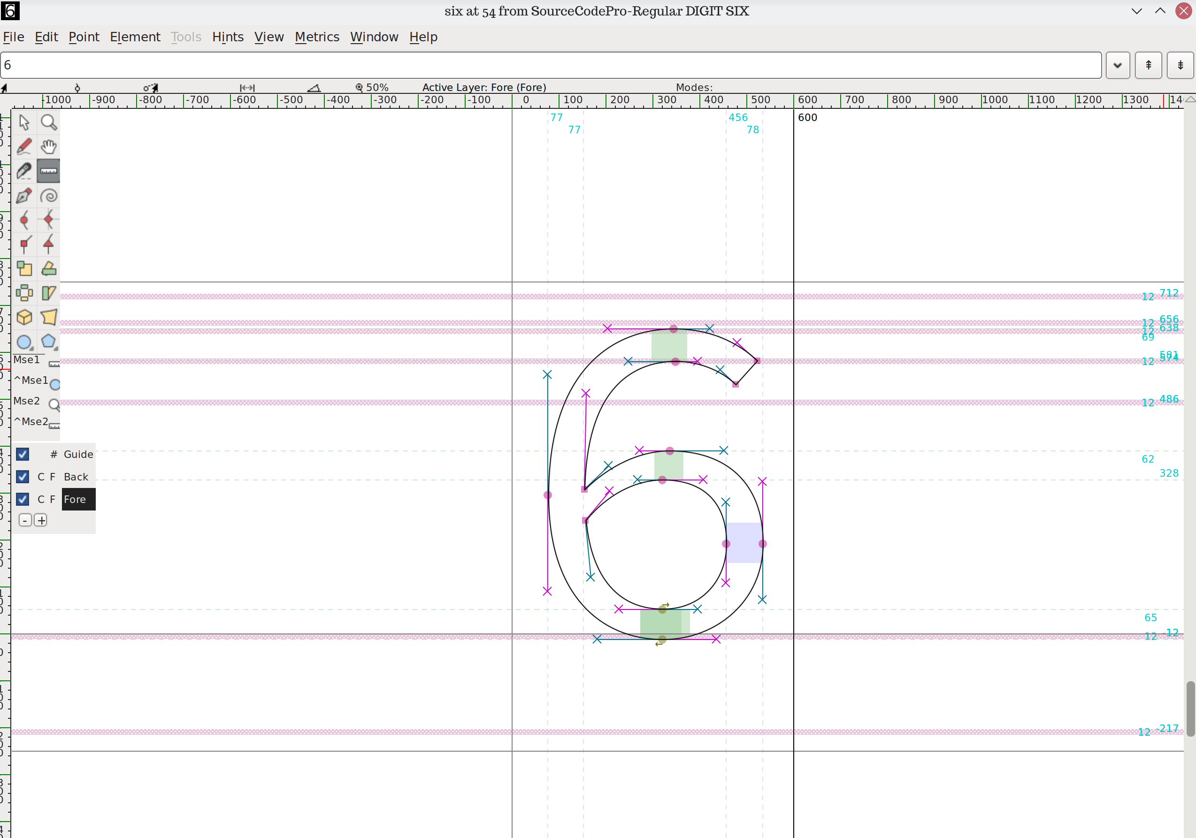Viewport: 1196px width, 838px height.
Task: Toggle the Fore layer visibility checkbox
Action: click(23, 499)
